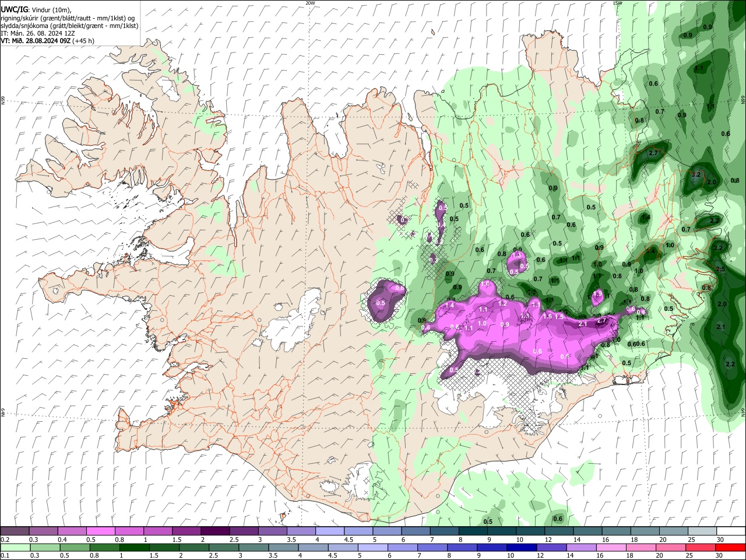Click the UWC/IG title in the header

coord(13,10)
